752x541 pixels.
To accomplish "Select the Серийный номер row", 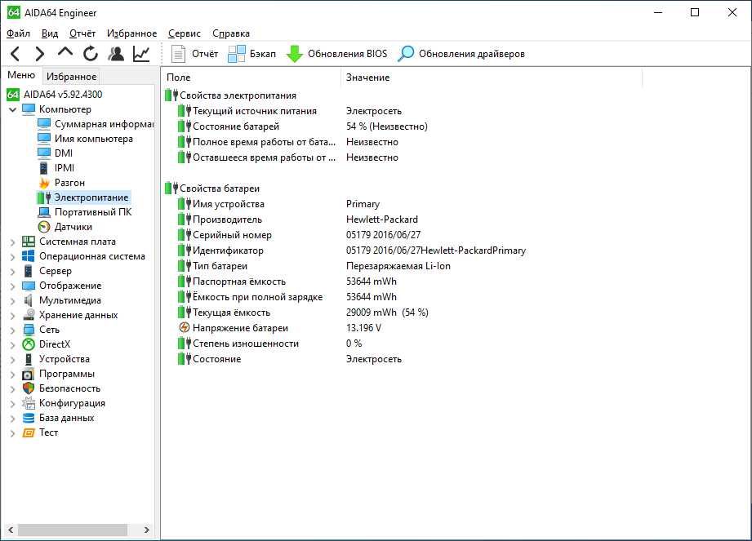I will pyautogui.click(x=300, y=235).
